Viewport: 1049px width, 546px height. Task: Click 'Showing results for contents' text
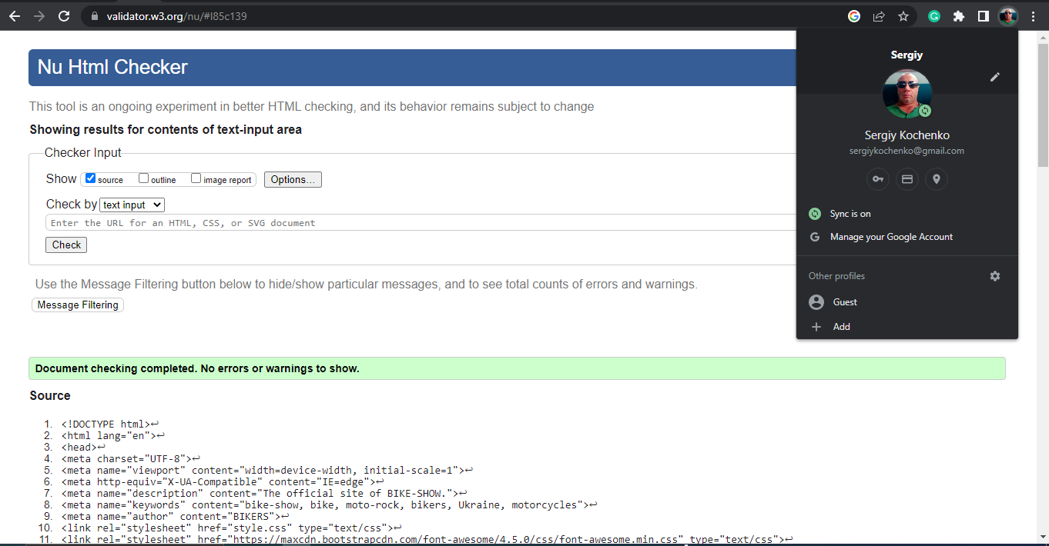click(166, 129)
